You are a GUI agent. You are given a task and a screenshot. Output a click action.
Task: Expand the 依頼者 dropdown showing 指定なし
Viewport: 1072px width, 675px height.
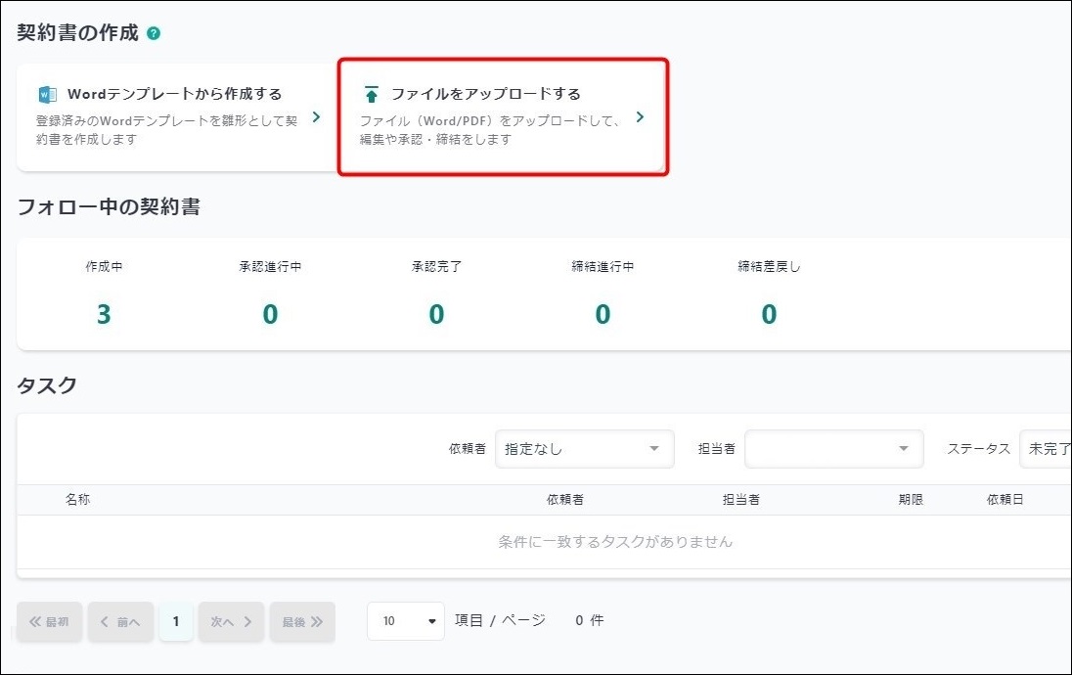(x=584, y=449)
